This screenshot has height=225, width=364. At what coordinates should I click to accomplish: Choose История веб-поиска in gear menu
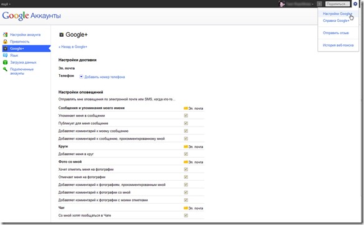click(x=338, y=45)
